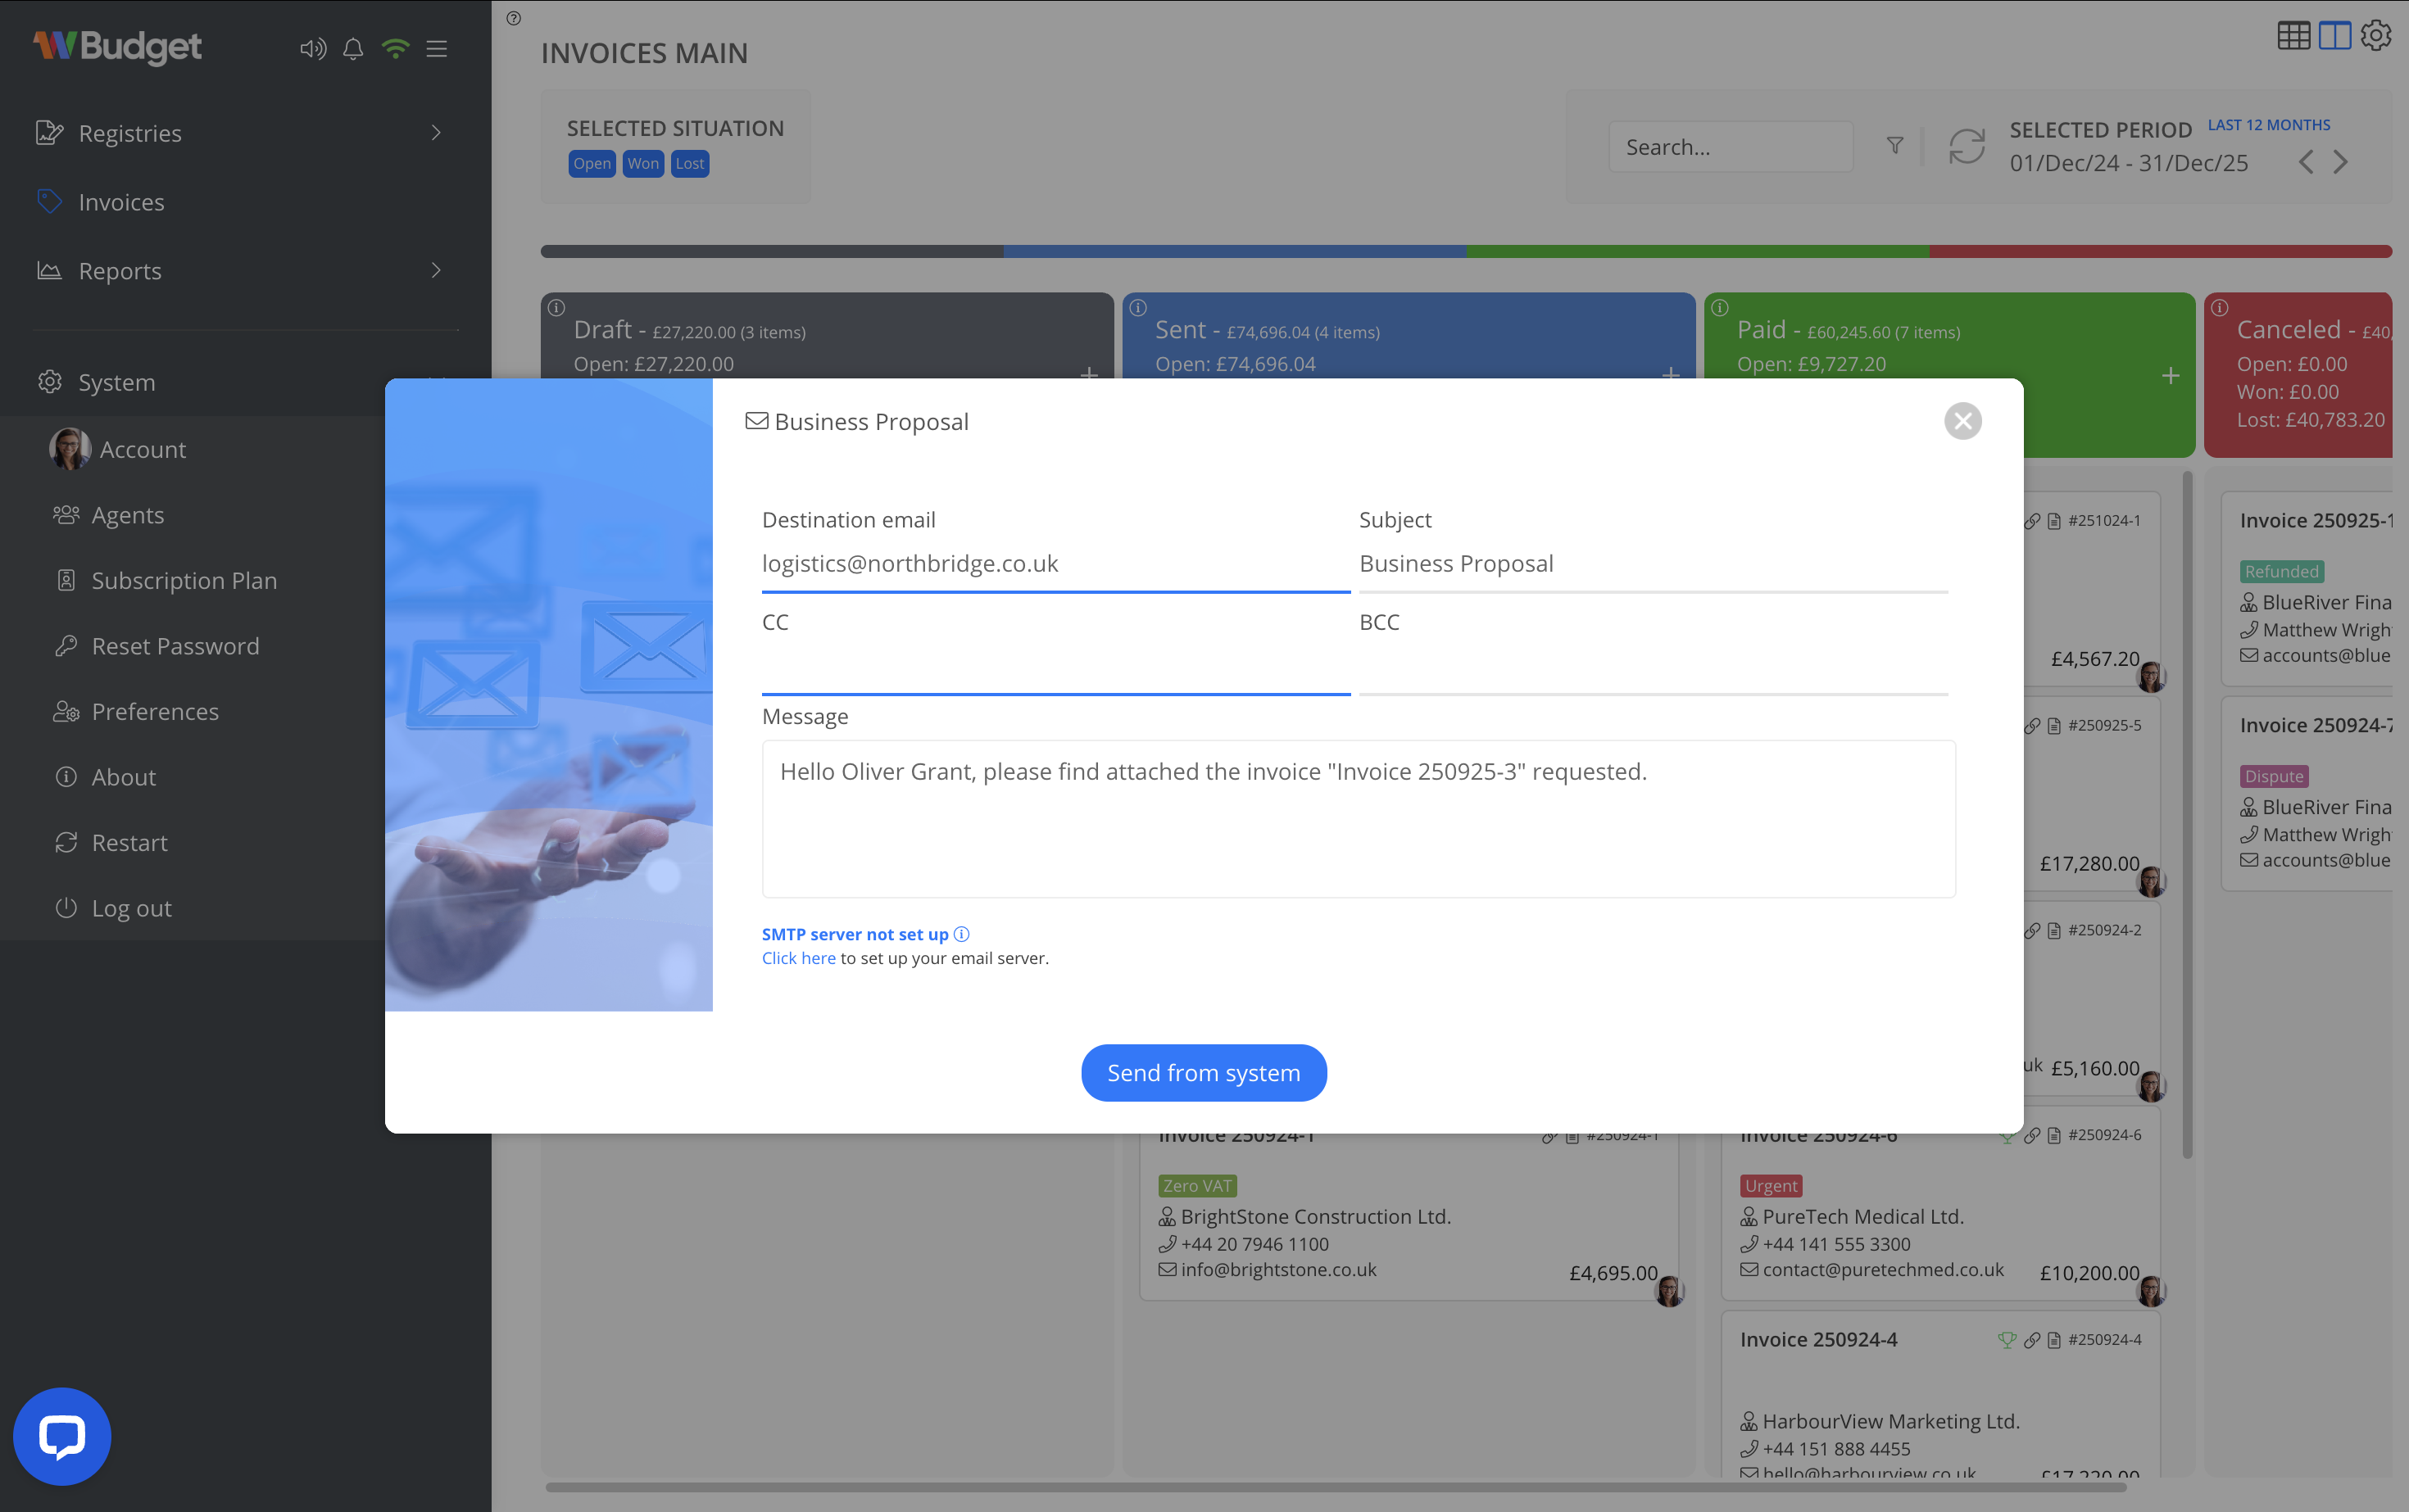The height and width of the screenshot is (1512, 2409).
Task: Toggle the Won situation filter
Action: tap(643, 163)
